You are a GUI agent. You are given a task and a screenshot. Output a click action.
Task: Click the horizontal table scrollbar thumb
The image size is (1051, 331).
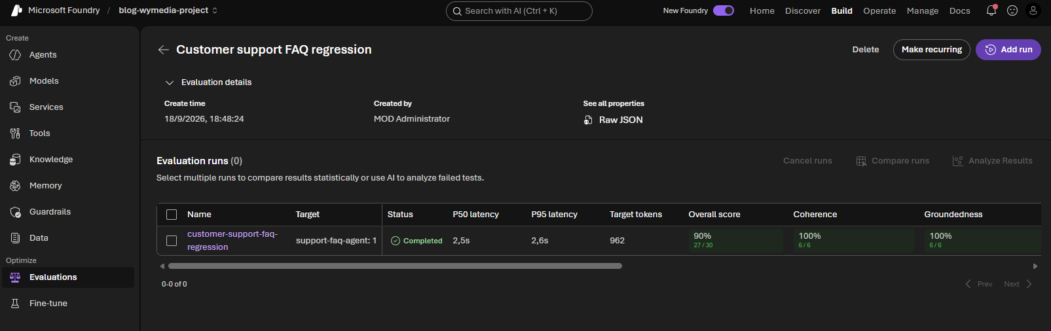(395, 266)
